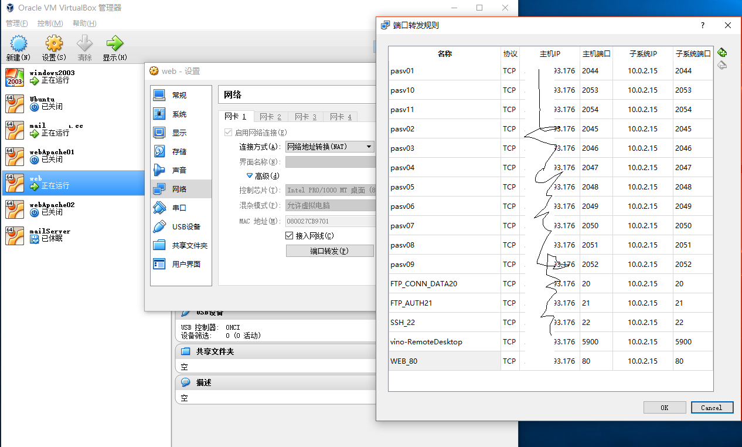Open the 系统 settings category
Image resolution: width=742 pixels, height=447 pixels.
181,114
